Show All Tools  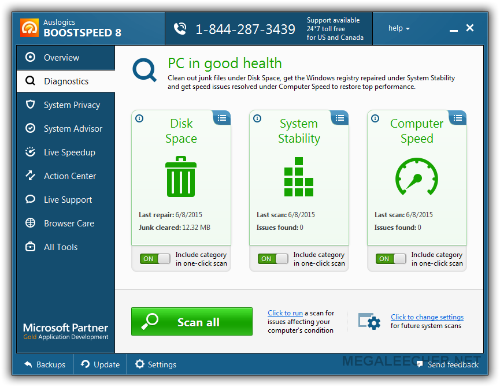click(x=66, y=247)
